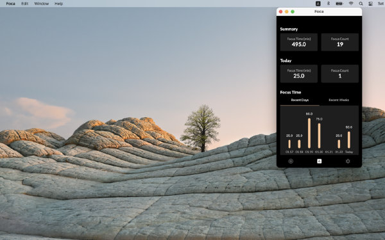Open the settings gear tab

point(348,161)
